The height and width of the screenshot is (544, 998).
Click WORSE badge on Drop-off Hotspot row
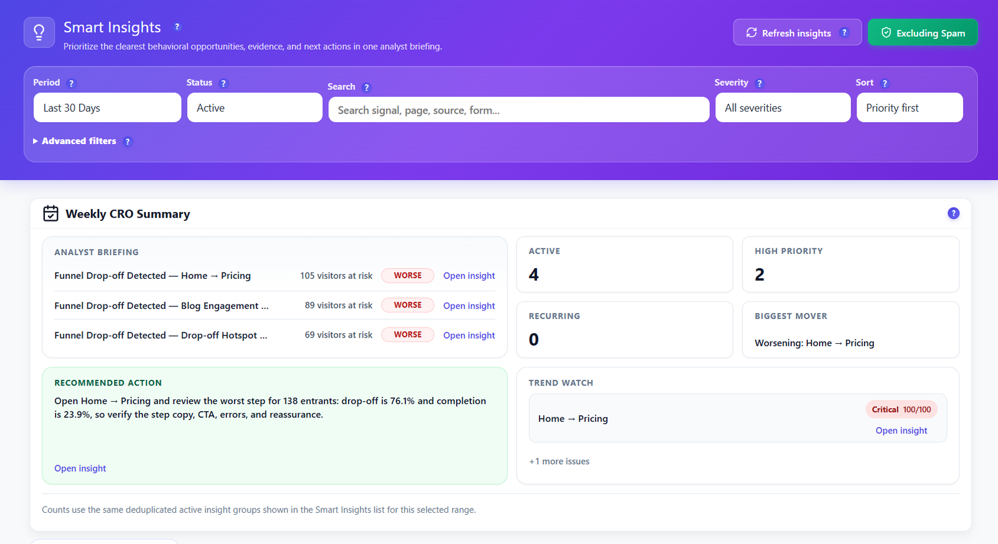408,334
